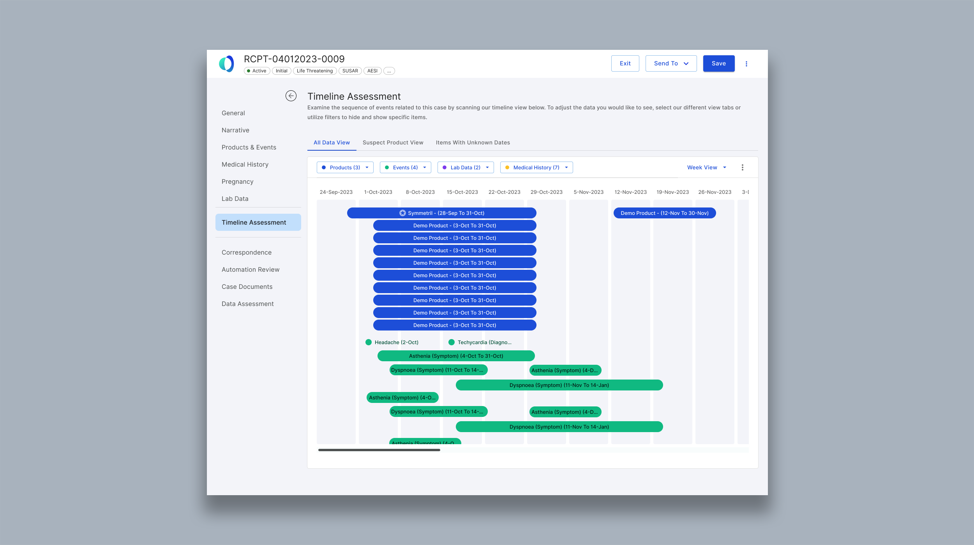Screen dimensions: 974x545
Task: Open the header three-dot overflow menu
Action: tap(746, 64)
